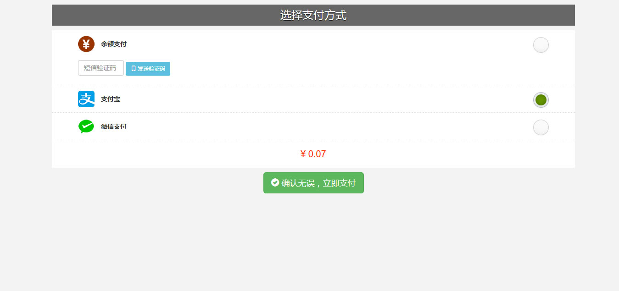Click the green WeChat Pay logo
Image resolution: width=619 pixels, height=291 pixels.
point(86,126)
